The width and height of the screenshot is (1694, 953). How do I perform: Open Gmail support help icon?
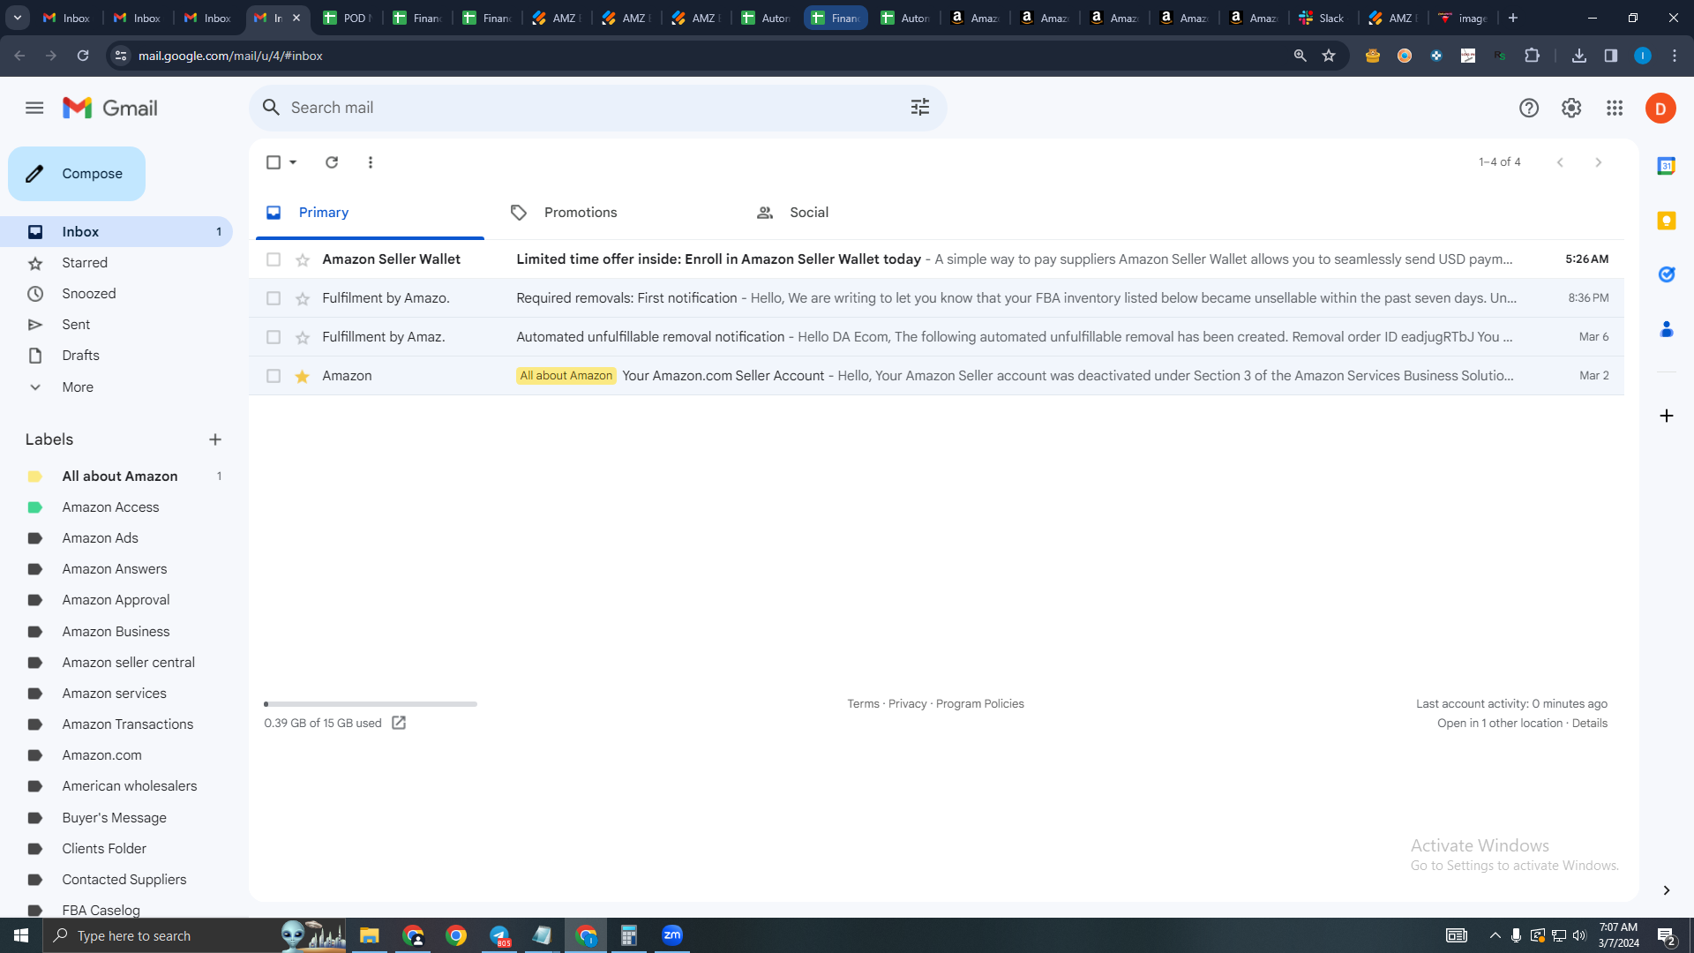1529,108
